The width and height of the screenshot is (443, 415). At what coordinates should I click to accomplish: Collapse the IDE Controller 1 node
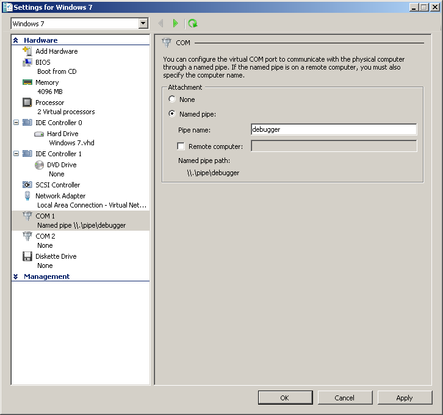click(16, 153)
